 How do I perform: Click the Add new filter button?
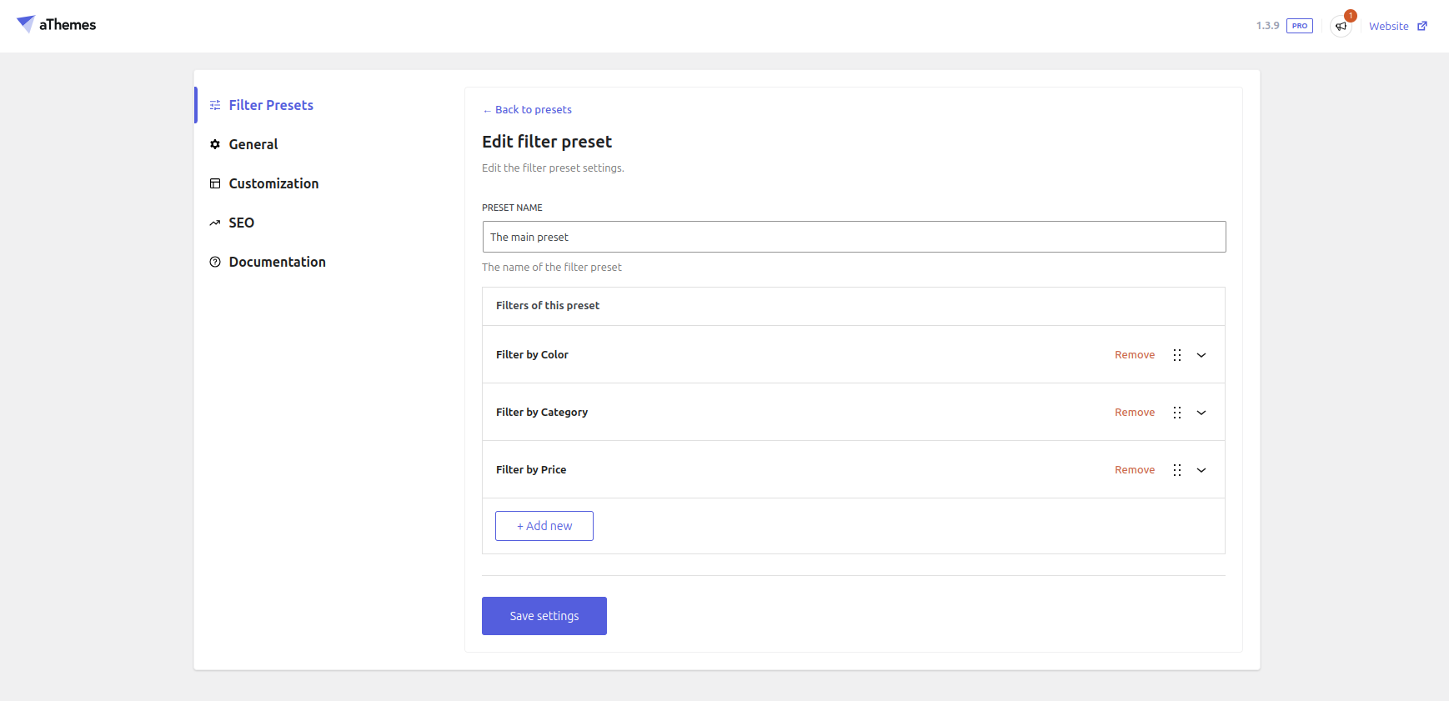(x=544, y=526)
